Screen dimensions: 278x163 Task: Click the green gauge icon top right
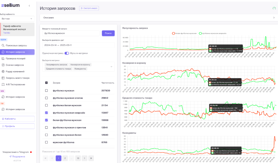(x=274, y=8)
